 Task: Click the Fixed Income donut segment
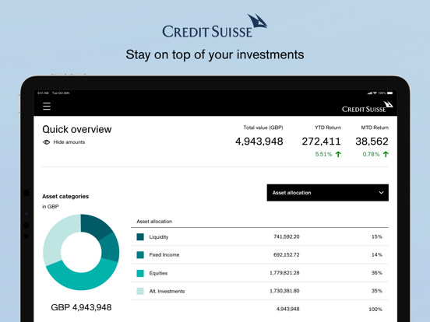110,247
